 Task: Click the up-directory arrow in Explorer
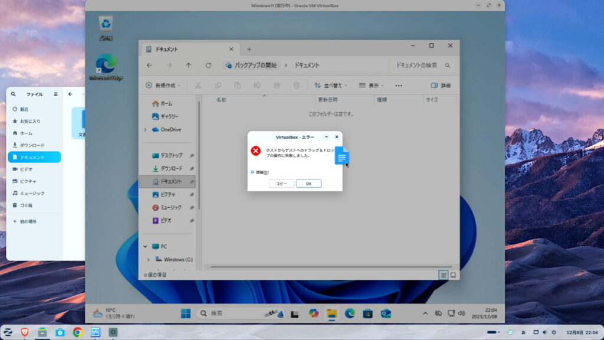click(x=188, y=65)
